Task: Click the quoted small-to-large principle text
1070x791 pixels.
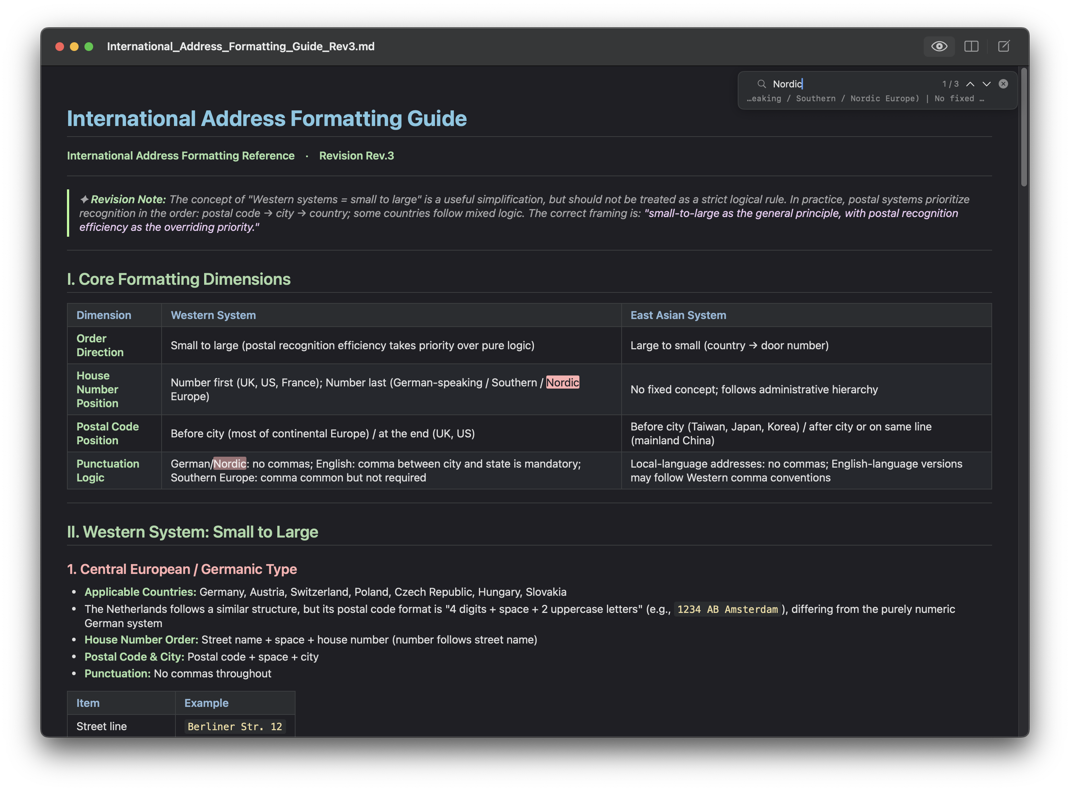Action: point(519,220)
